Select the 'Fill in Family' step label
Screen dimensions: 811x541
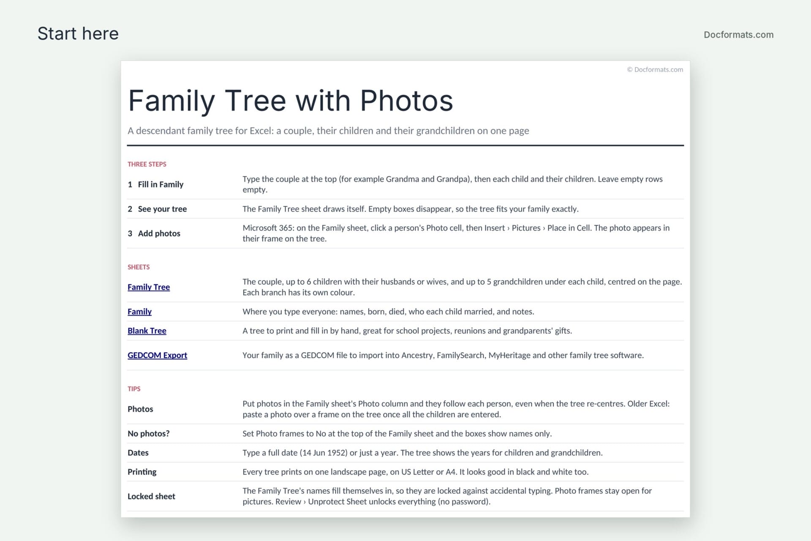(x=161, y=184)
